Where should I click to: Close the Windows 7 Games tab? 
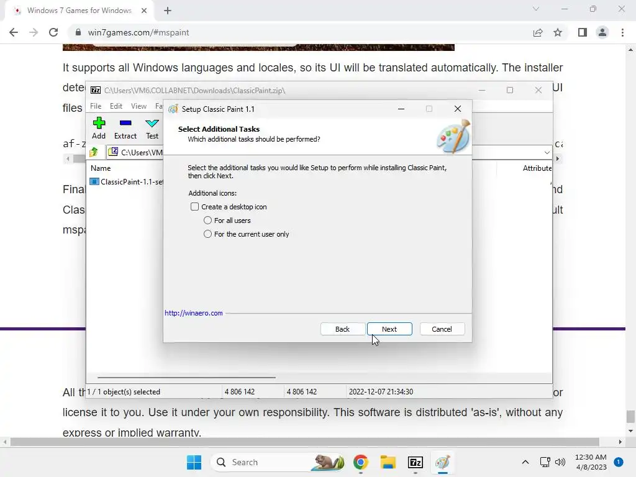[x=144, y=11]
